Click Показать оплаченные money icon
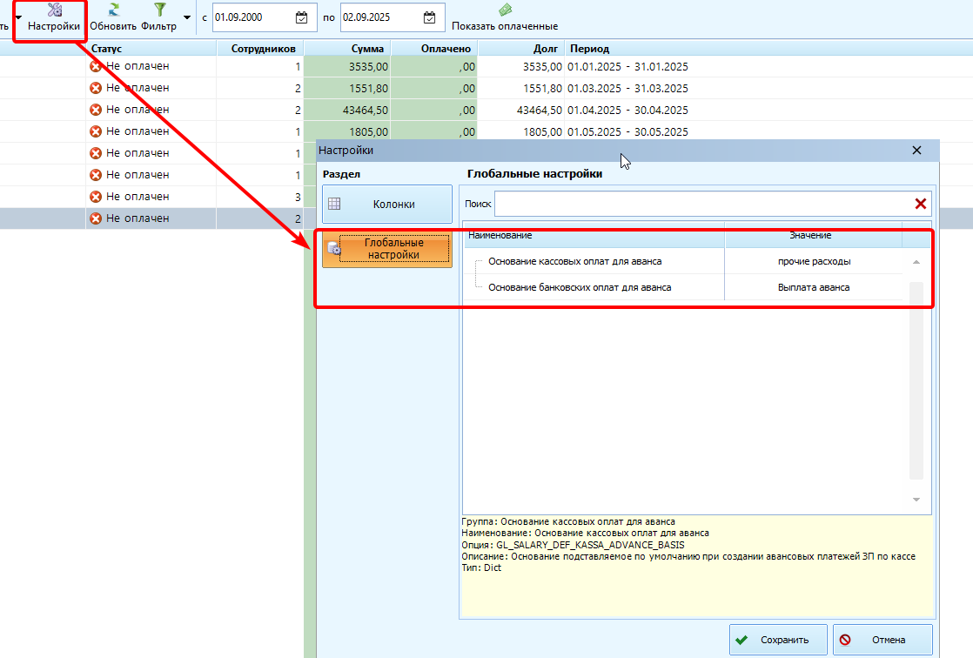The width and height of the screenshot is (973, 658). pyautogui.click(x=505, y=10)
